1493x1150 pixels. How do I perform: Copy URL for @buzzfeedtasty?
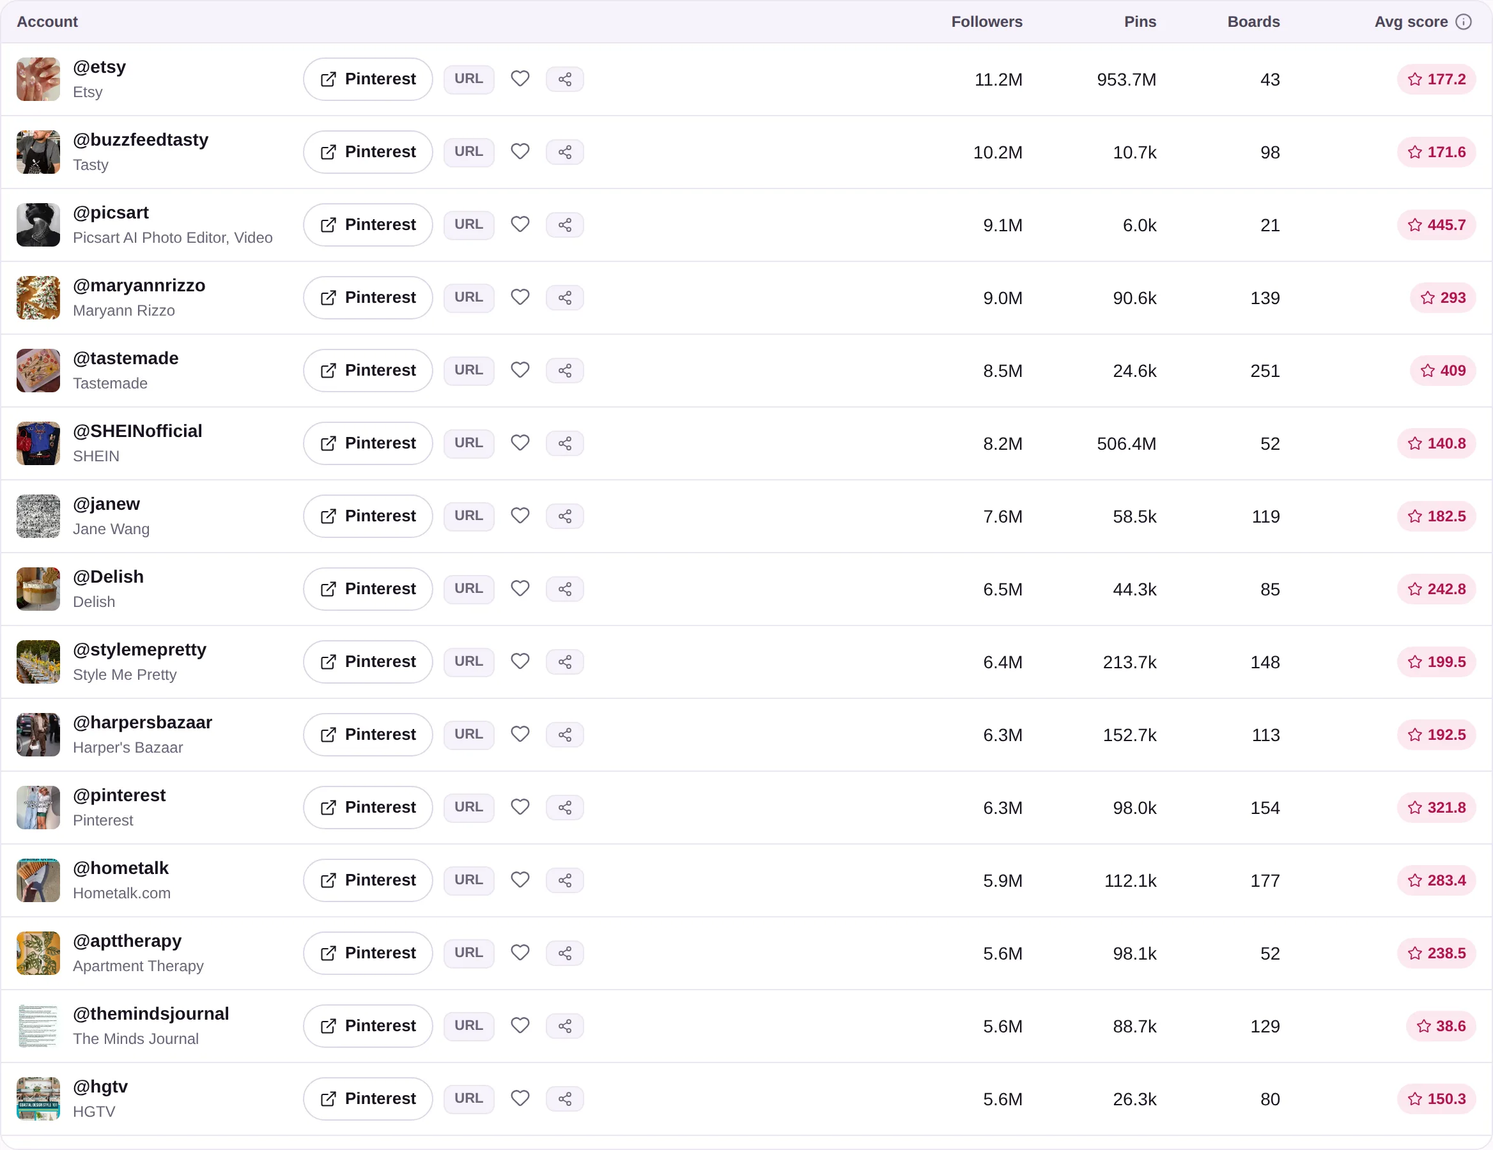tap(469, 151)
